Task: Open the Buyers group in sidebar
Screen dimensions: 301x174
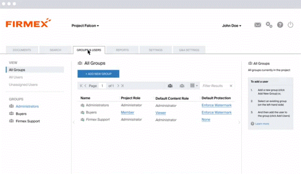Action: [21, 114]
